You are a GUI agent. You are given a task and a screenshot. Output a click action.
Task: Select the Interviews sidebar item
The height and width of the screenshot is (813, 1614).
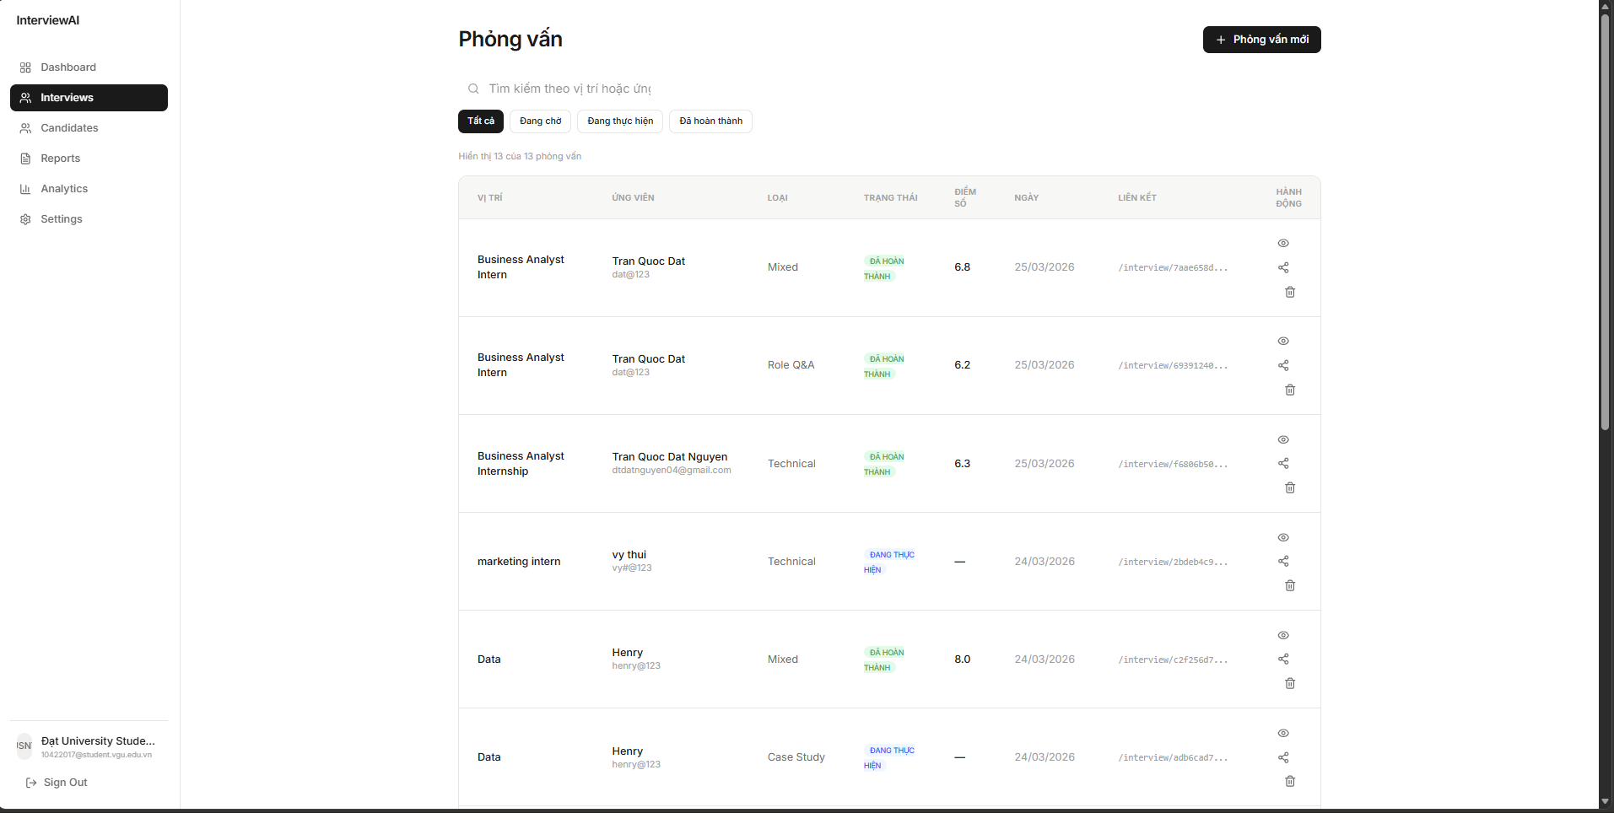coord(89,98)
